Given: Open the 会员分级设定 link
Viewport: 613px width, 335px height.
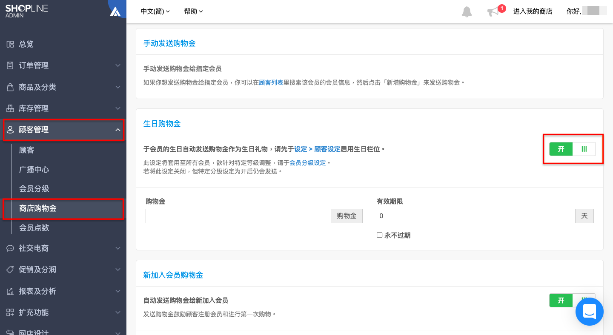Looking at the screenshot, I should coord(307,163).
